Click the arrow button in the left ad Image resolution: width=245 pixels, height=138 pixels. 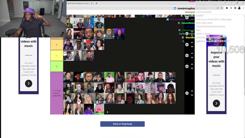pyautogui.click(x=29, y=84)
